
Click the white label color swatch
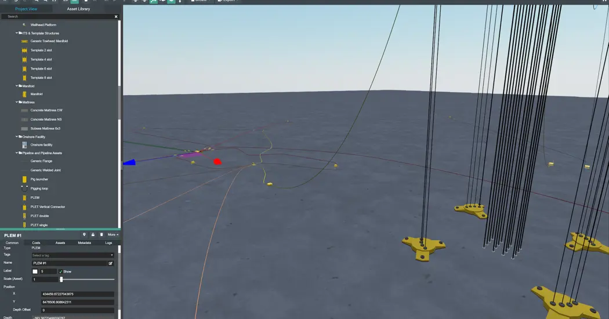35,271
